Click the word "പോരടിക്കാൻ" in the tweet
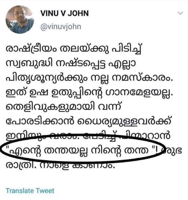Viewport: 188px width, 200px height. pos(40,121)
